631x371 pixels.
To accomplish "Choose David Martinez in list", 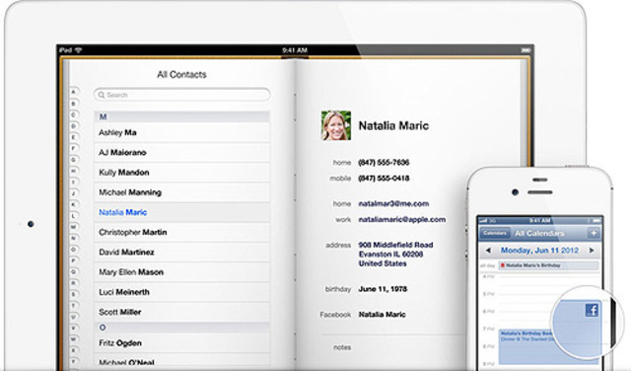I will (181, 253).
